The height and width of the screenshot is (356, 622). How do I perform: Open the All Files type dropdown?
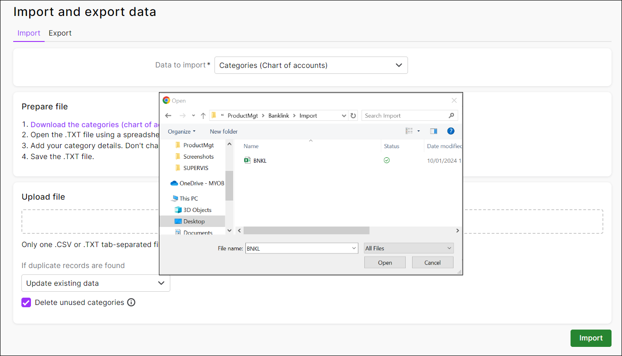pyautogui.click(x=408, y=248)
